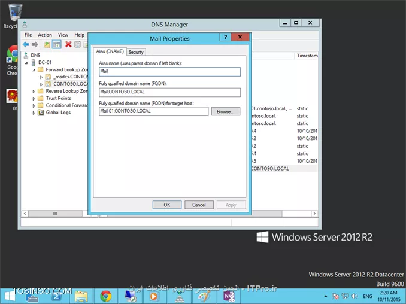Collapse the DC-01 tree node
The height and width of the screenshot is (304, 406).
click(26, 63)
